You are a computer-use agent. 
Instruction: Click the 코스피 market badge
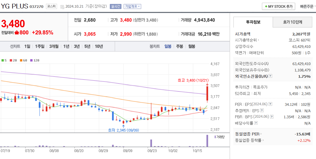click(x=51, y=6)
